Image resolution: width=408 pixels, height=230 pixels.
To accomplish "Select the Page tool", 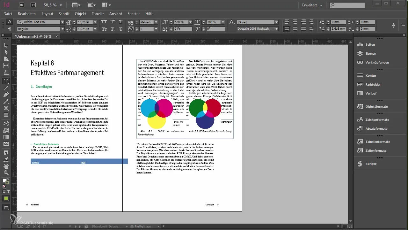I will pos(6,59).
